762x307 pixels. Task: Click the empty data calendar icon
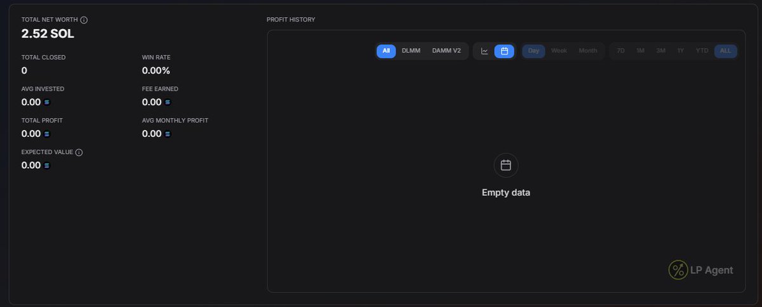point(506,165)
